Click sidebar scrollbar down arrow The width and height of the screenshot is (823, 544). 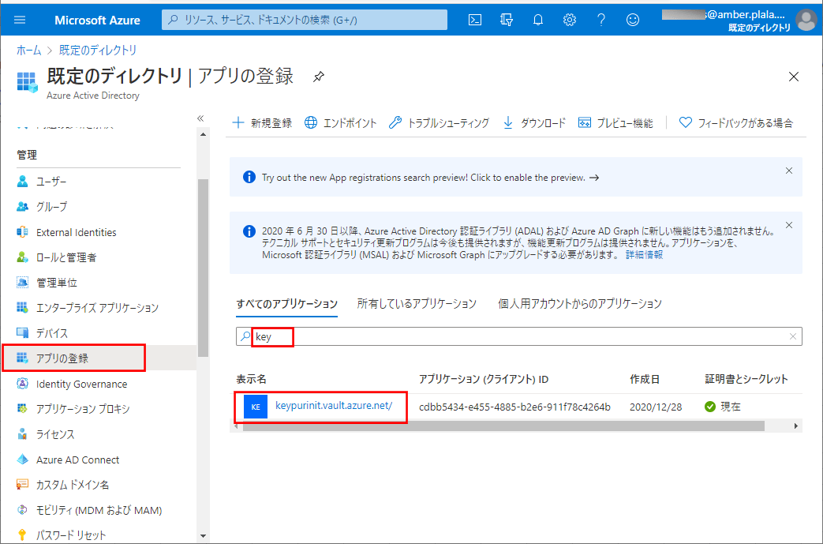pyautogui.click(x=203, y=536)
